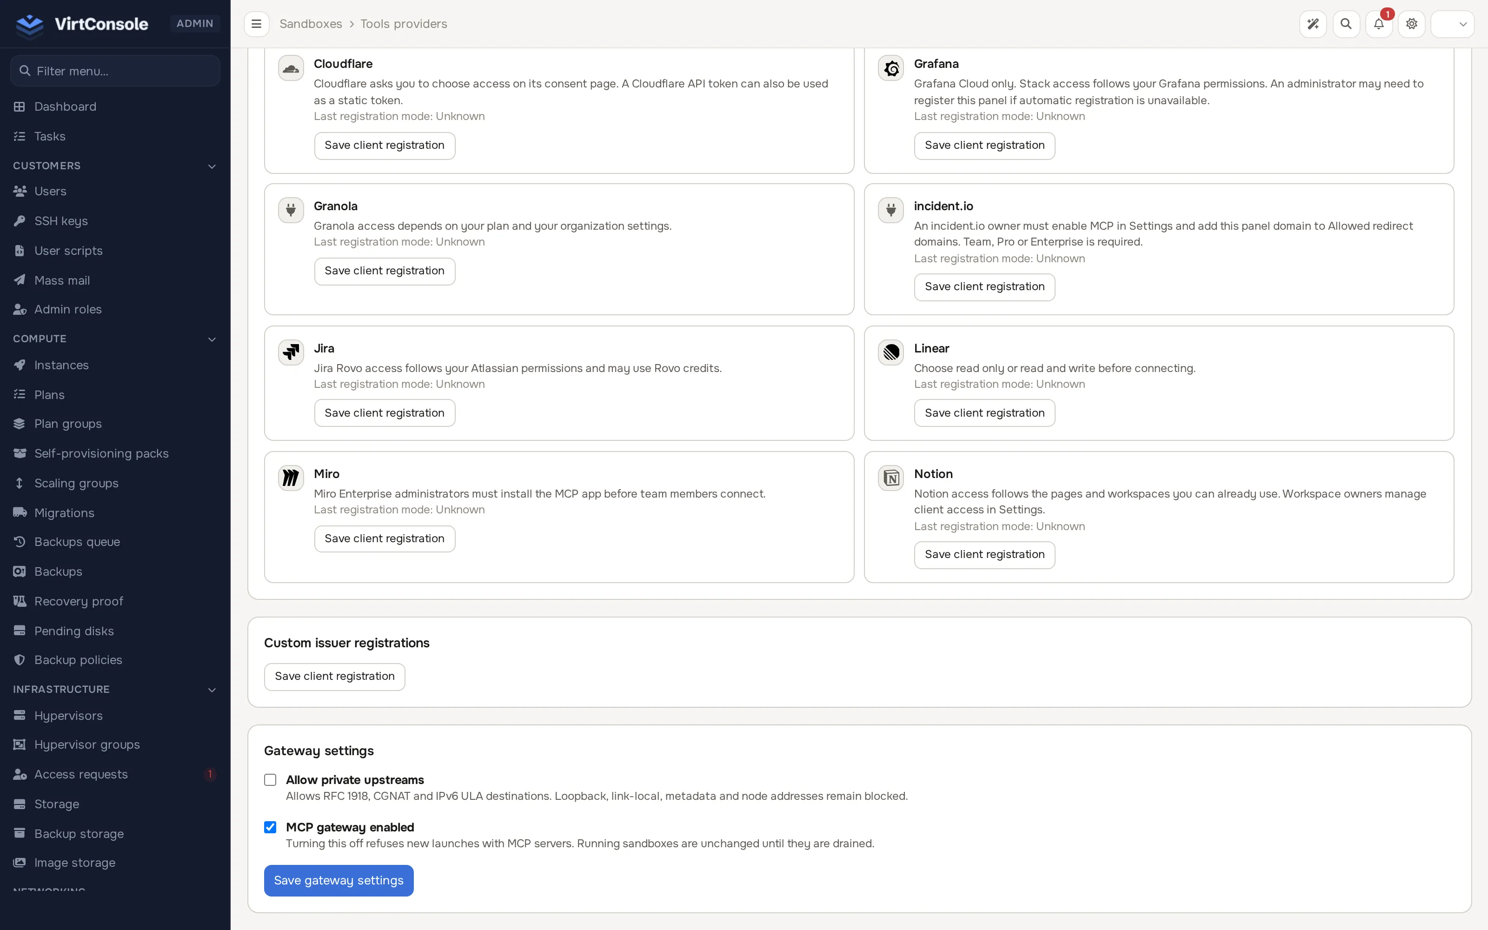Collapse the Compute sidebar section
The height and width of the screenshot is (930, 1488).
coord(115,339)
